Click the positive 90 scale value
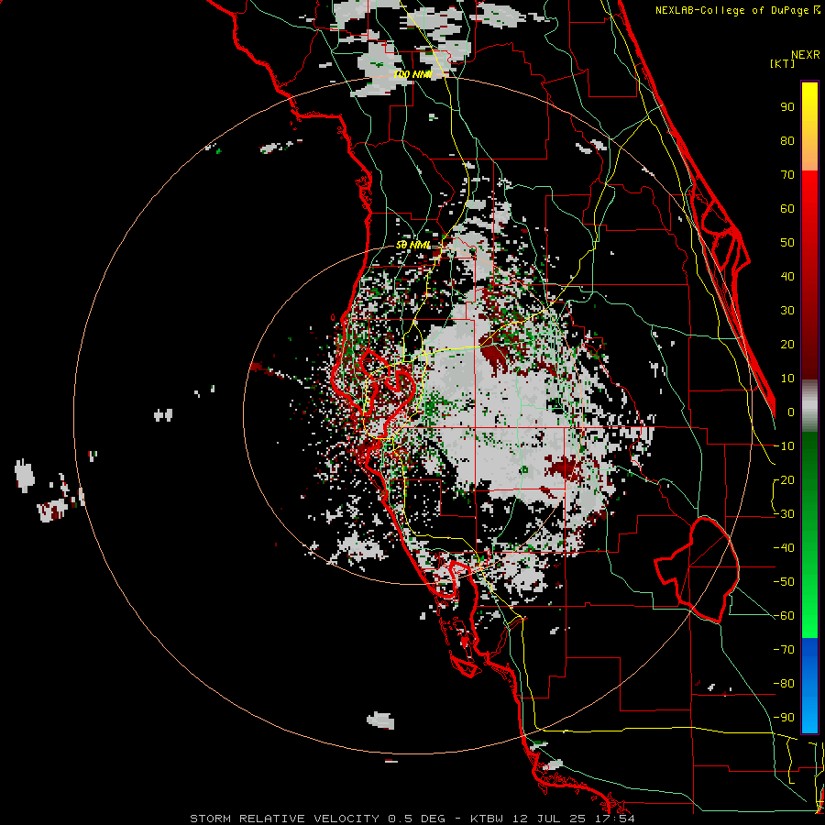Image resolution: width=825 pixels, height=825 pixels. click(787, 107)
